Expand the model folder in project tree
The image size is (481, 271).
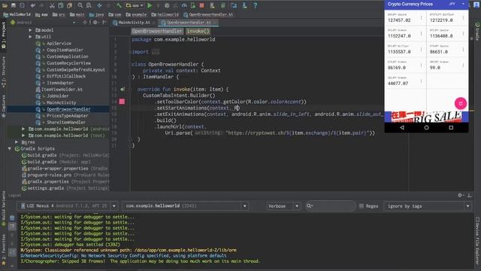(30, 30)
